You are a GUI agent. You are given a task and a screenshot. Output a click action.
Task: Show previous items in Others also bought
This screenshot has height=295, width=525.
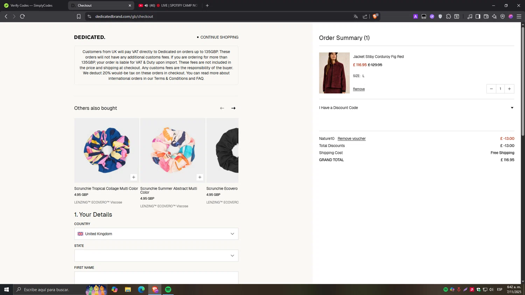point(222,108)
